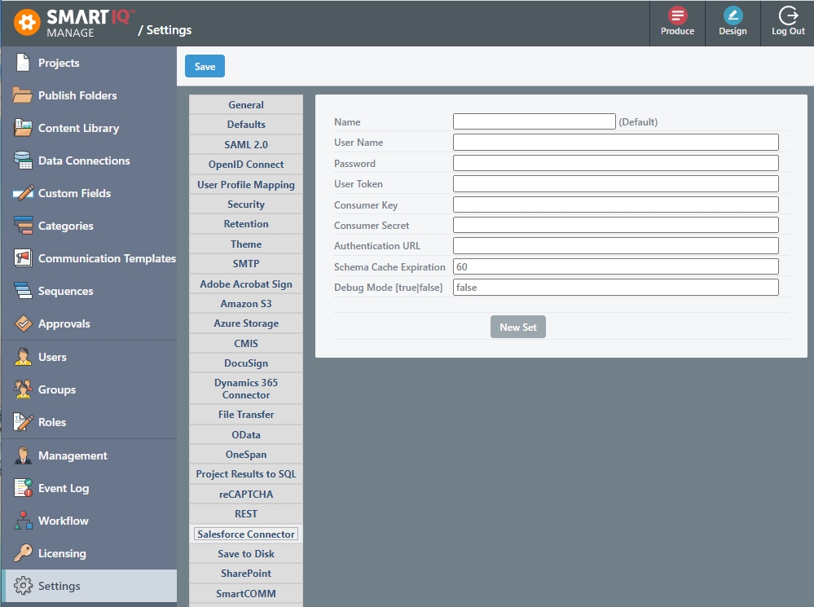
Task: Click the Publish Folders folder icon
Action: coord(22,95)
